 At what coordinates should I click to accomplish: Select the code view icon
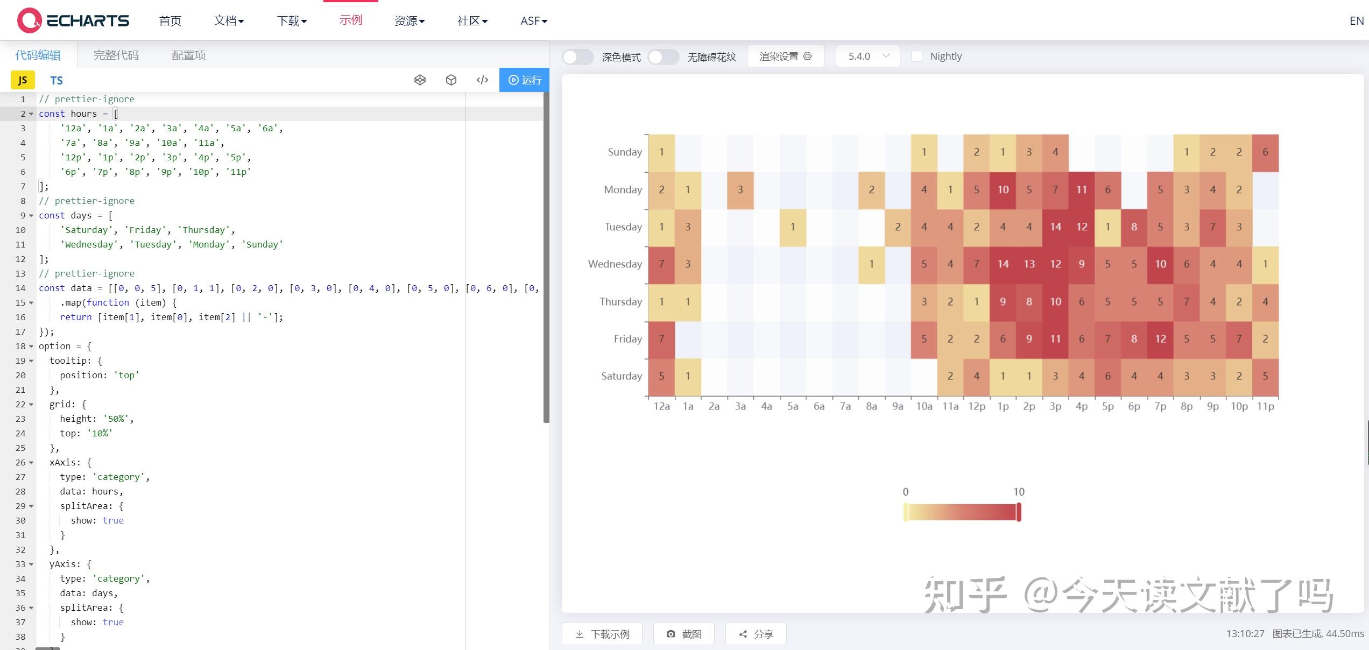pyautogui.click(x=482, y=80)
